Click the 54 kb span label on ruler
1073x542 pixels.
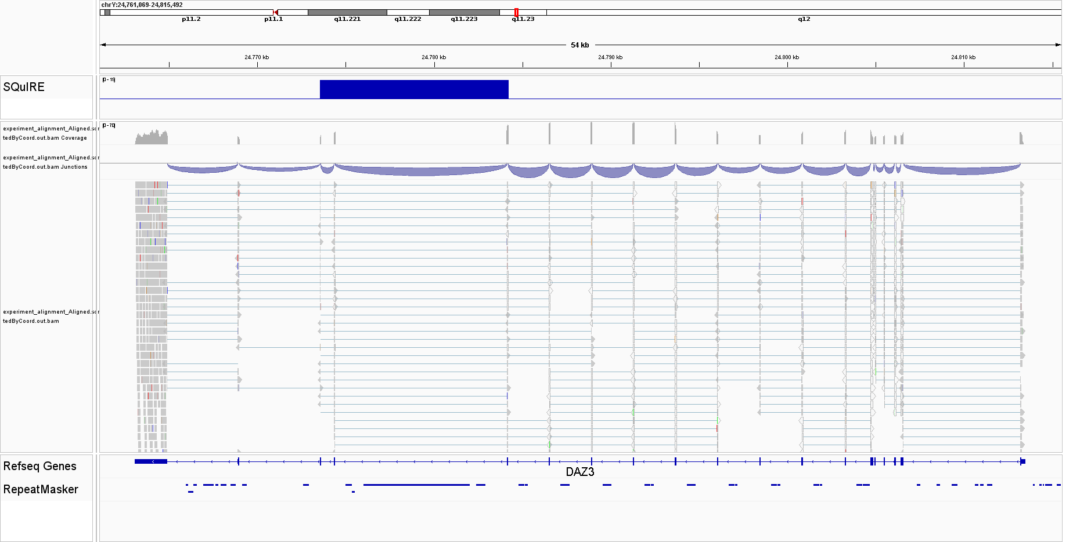pyautogui.click(x=579, y=45)
